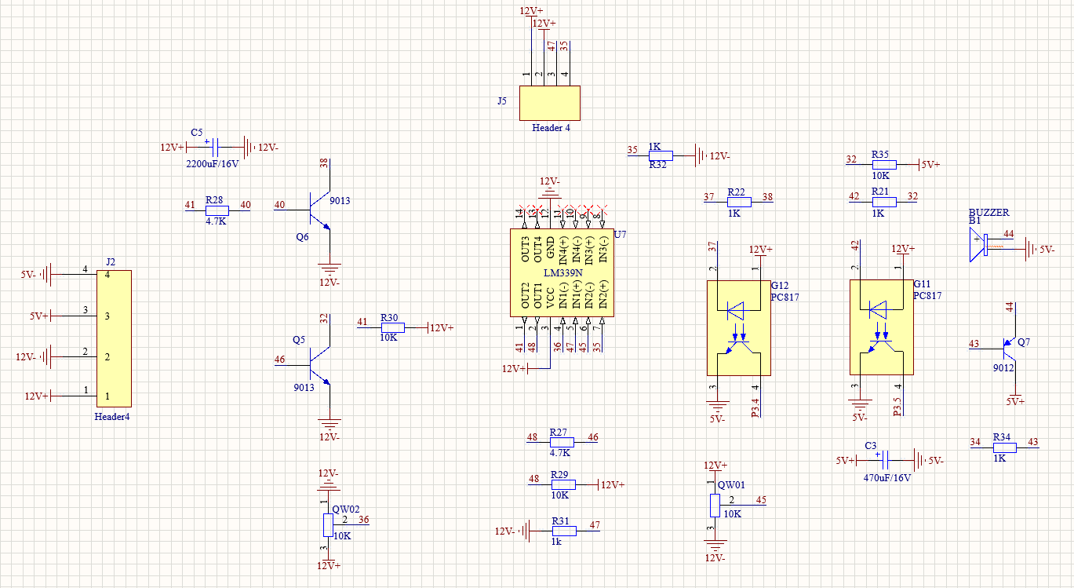The height and width of the screenshot is (588, 1074).
Task: Click the 4.7K value under R28
Action: pyautogui.click(x=216, y=221)
